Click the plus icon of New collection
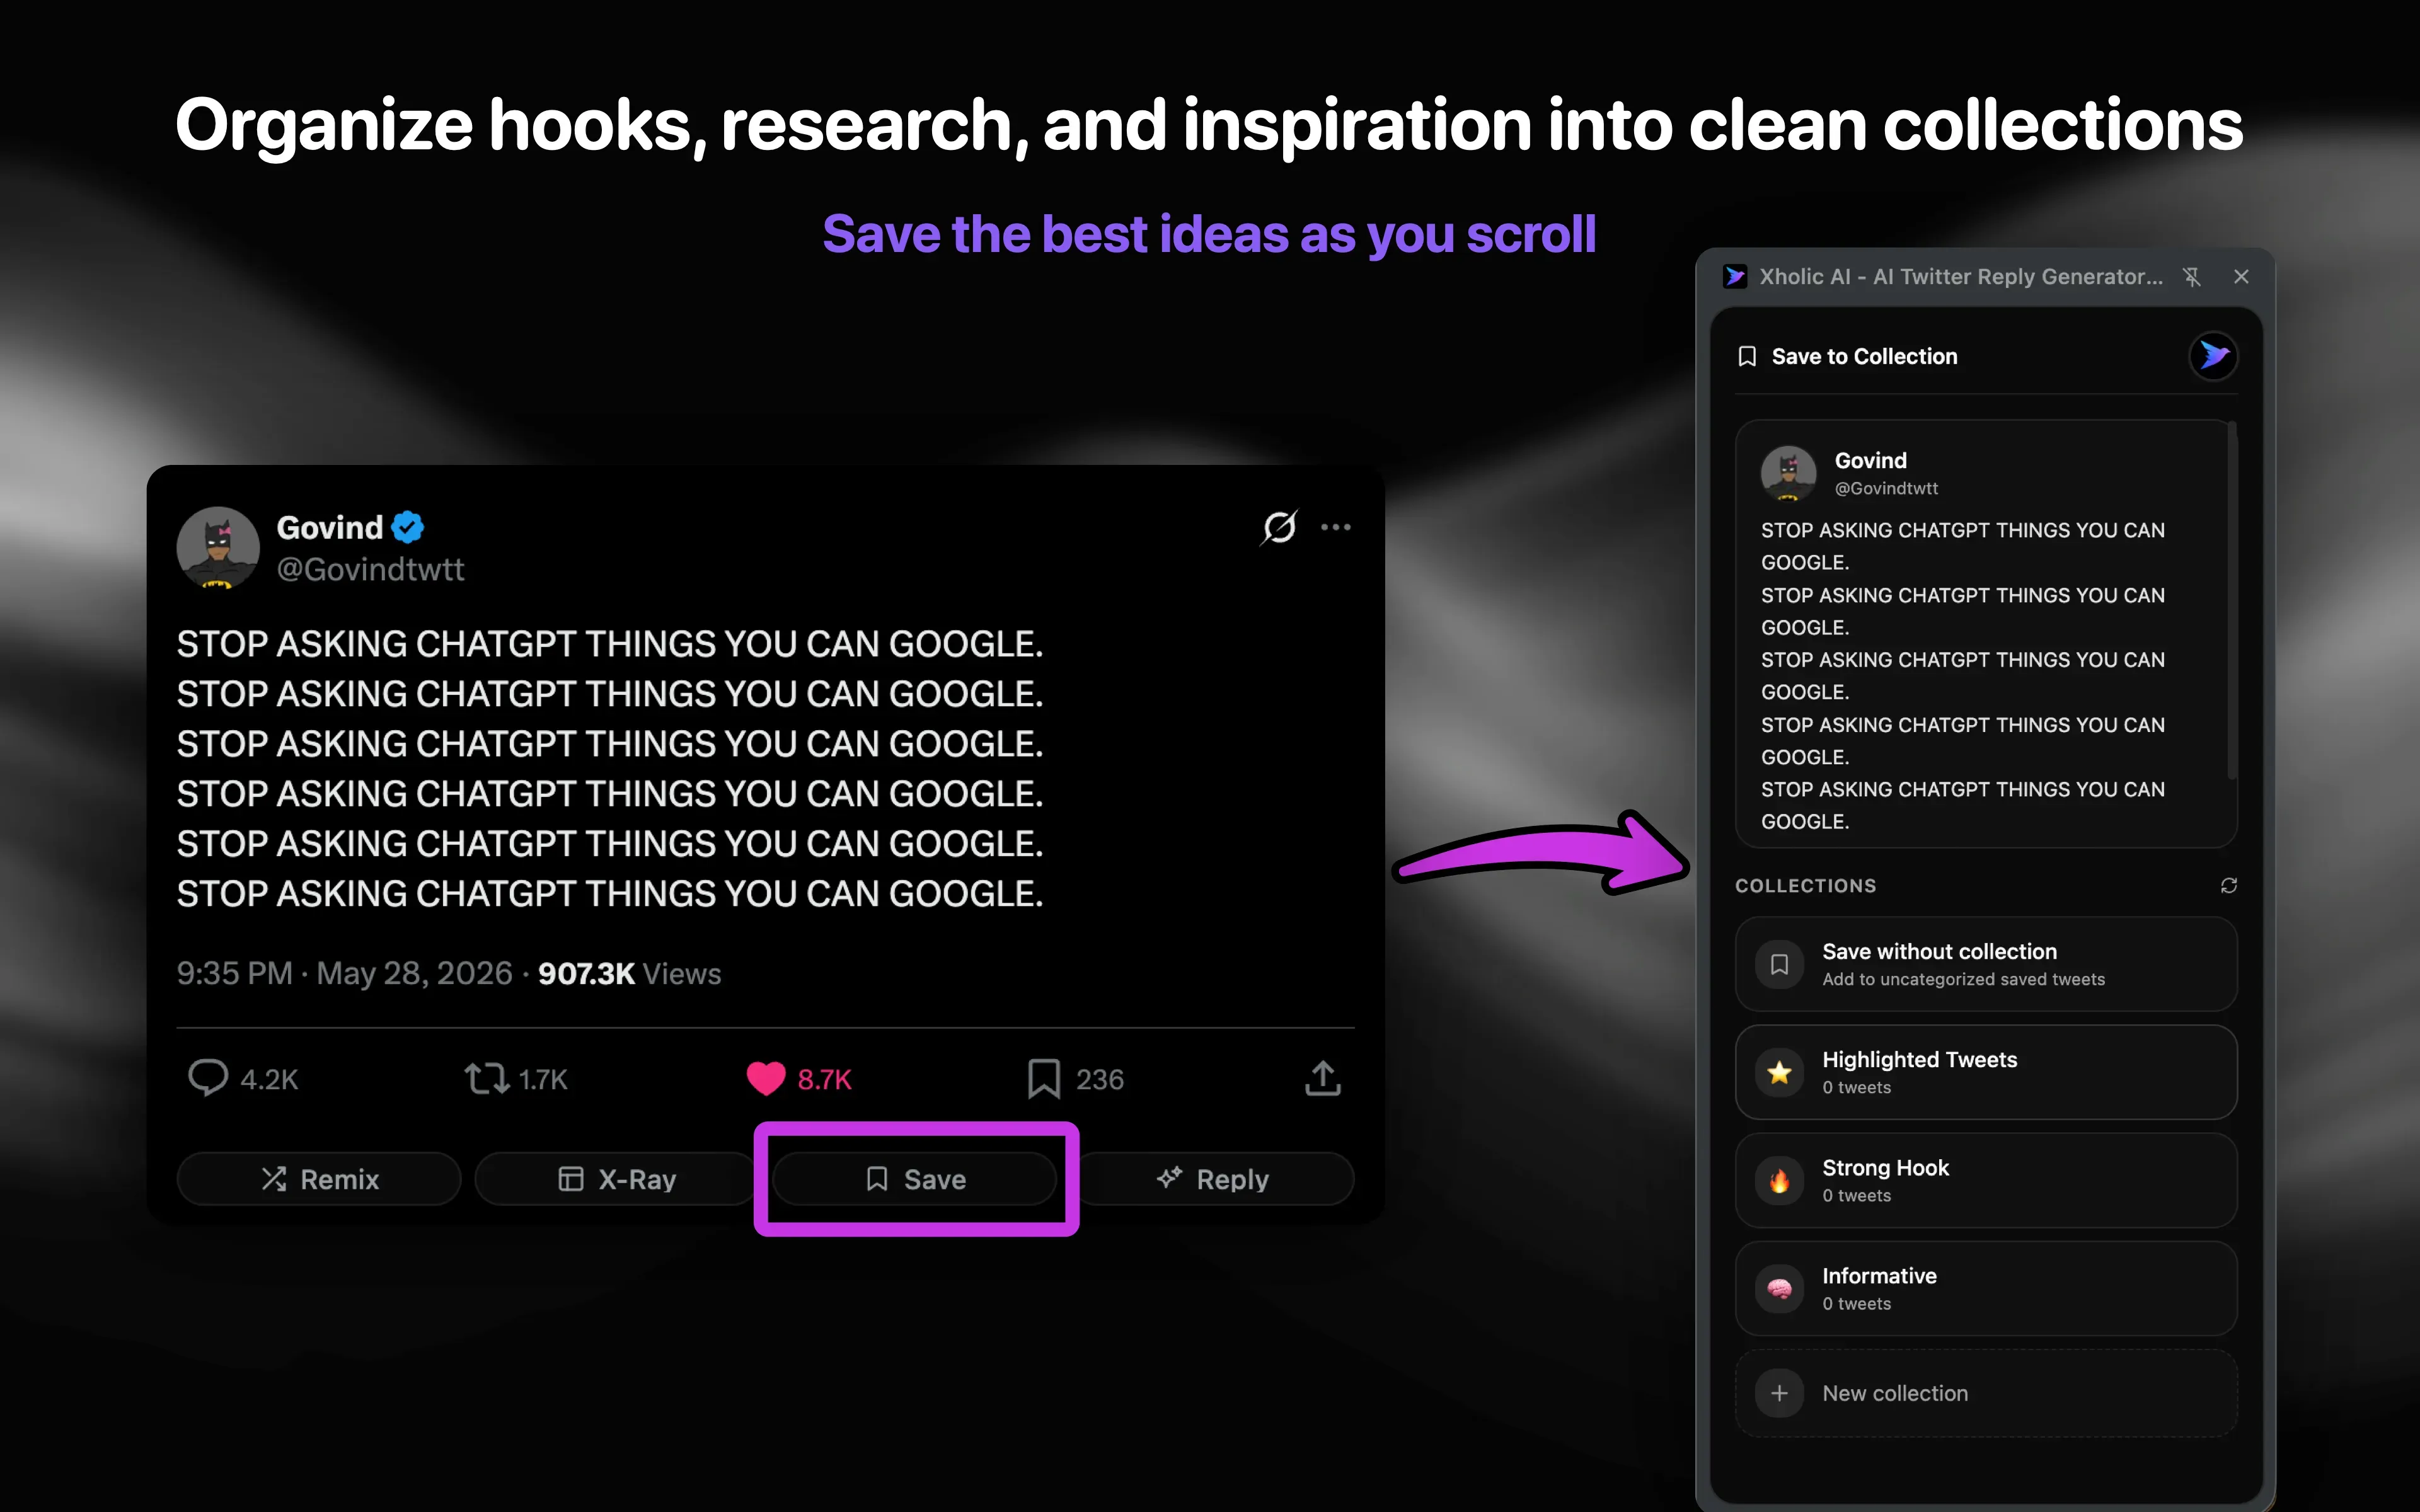Viewport: 2420px width, 1512px height. (x=1780, y=1393)
